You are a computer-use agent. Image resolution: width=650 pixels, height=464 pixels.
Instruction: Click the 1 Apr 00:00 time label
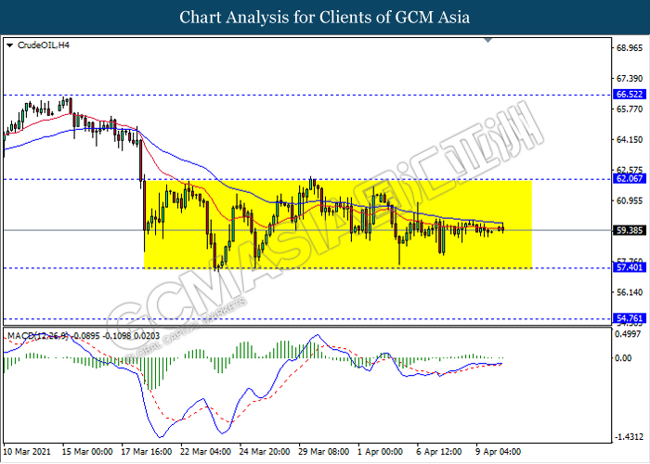click(x=380, y=451)
